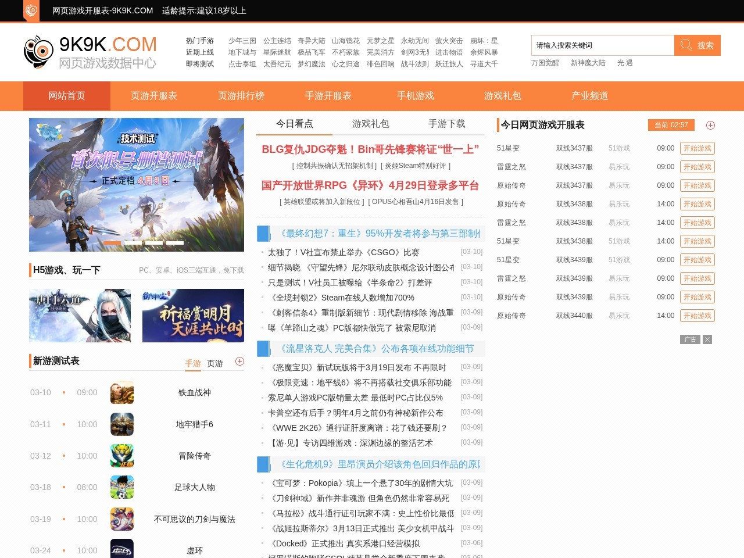Select the 页游 tab in 新游测试表
Viewport: 744px width, 558px height.
[x=214, y=363]
